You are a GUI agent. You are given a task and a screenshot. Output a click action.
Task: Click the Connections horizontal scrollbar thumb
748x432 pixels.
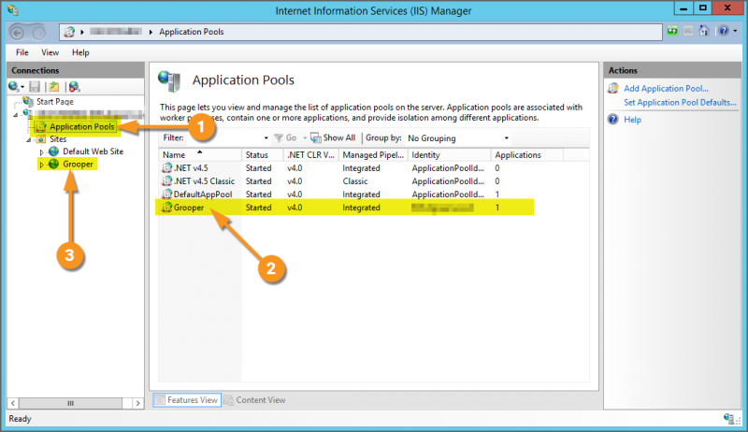71,403
